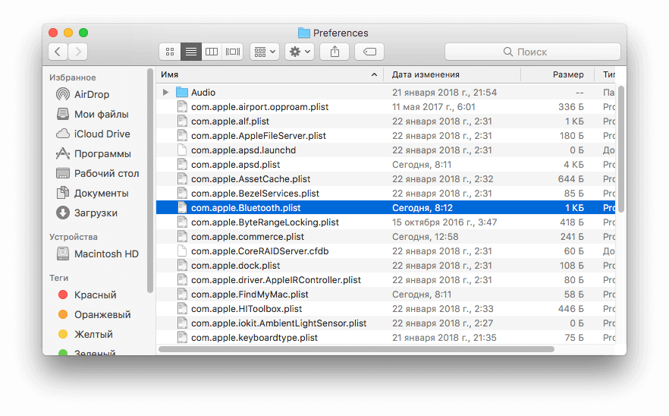Open AirDrop in the sidebar
Image resolution: width=669 pixels, height=416 pixels.
click(x=91, y=94)
